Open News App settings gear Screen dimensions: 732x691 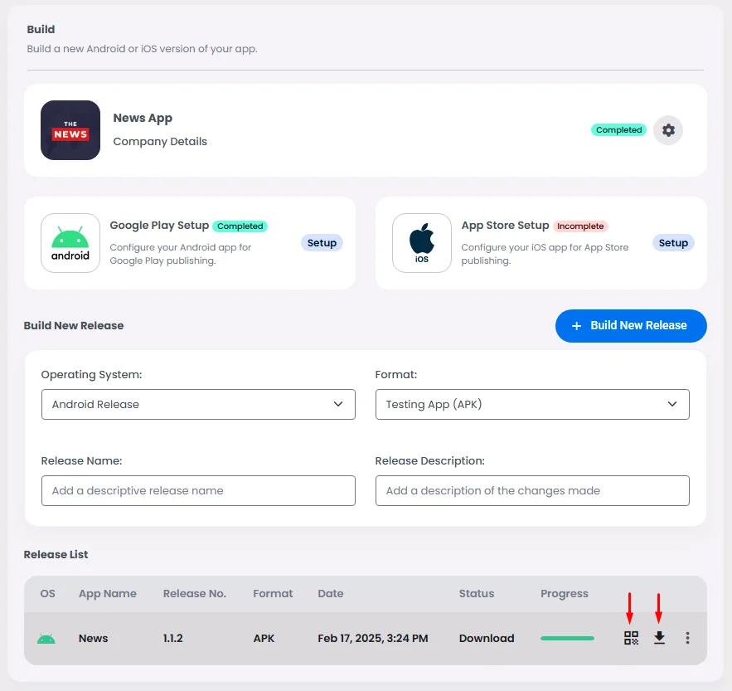pyautogui.click(x=668, y=130)
